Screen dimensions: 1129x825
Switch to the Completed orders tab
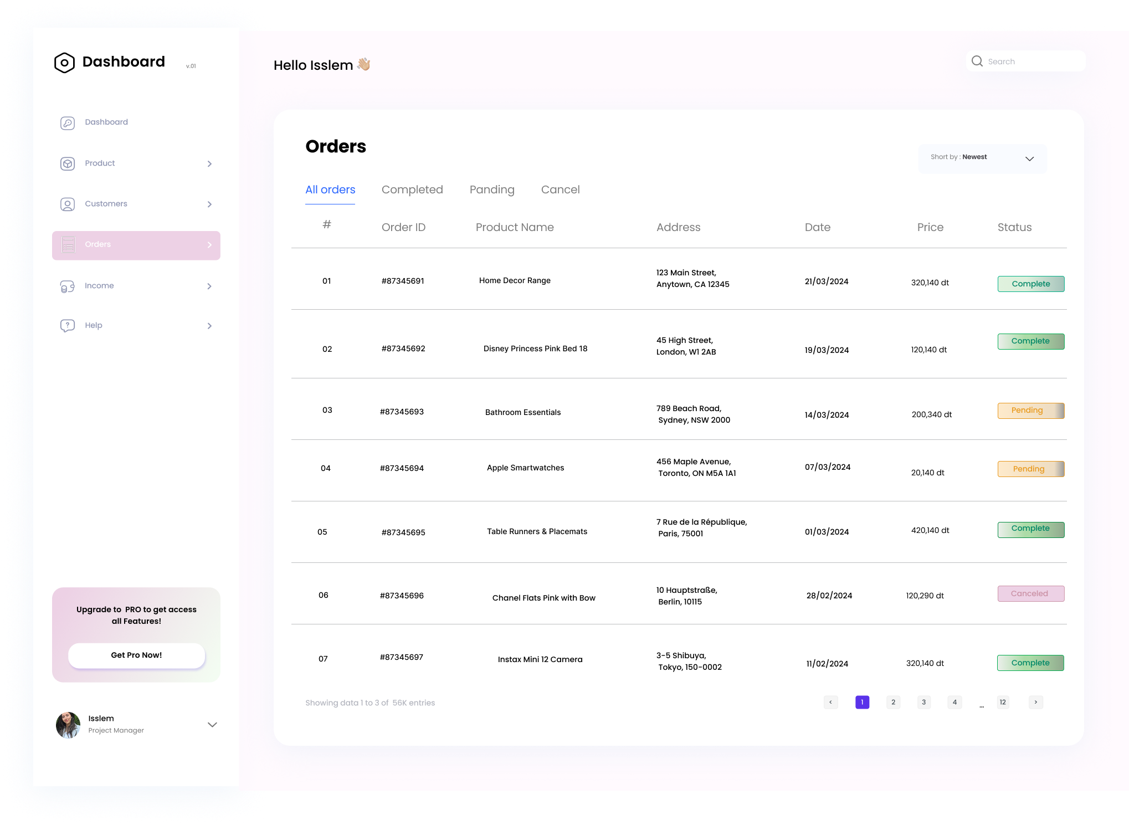(412, 189)
